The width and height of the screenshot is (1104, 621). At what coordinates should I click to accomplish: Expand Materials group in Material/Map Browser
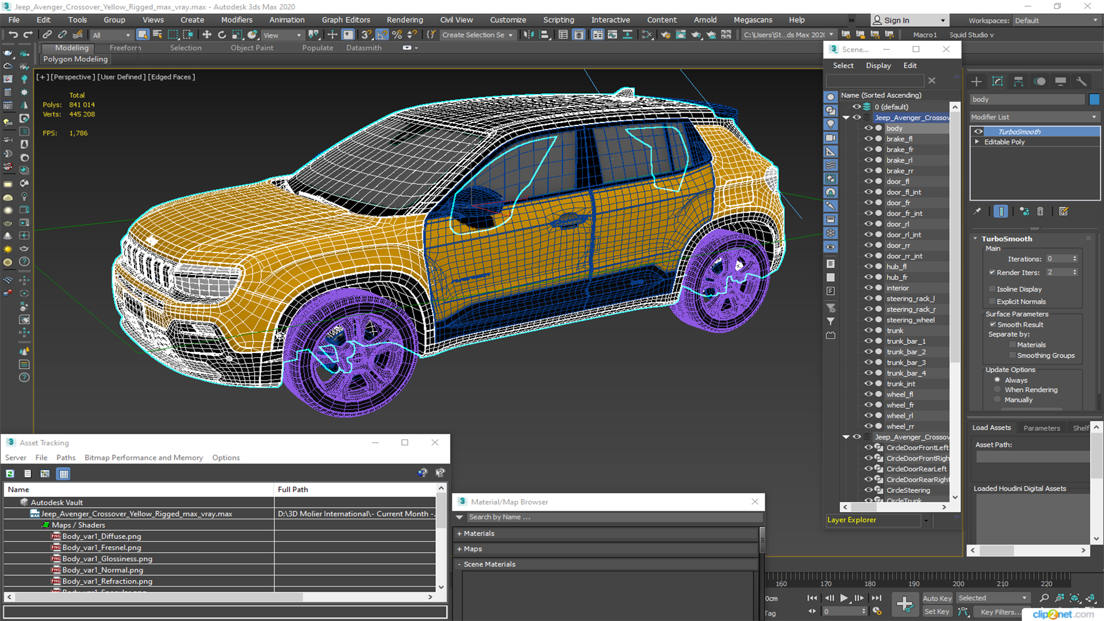click(x=459, y=534)
